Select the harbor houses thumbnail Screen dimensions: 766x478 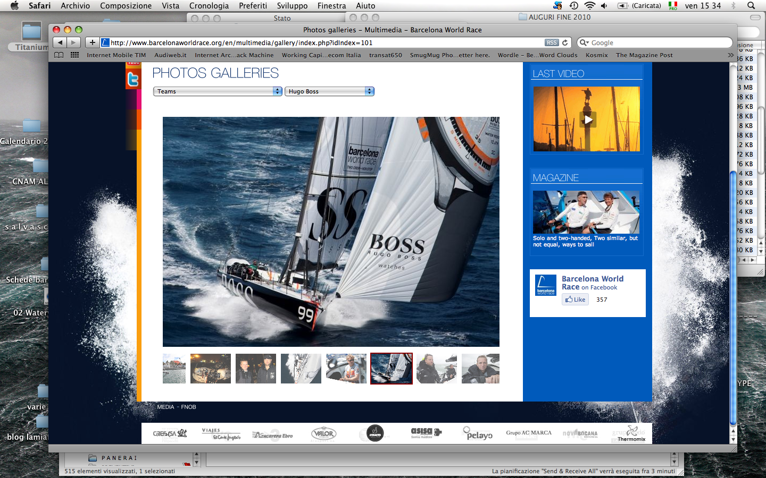pyautogui.click(x=174, y=369)
